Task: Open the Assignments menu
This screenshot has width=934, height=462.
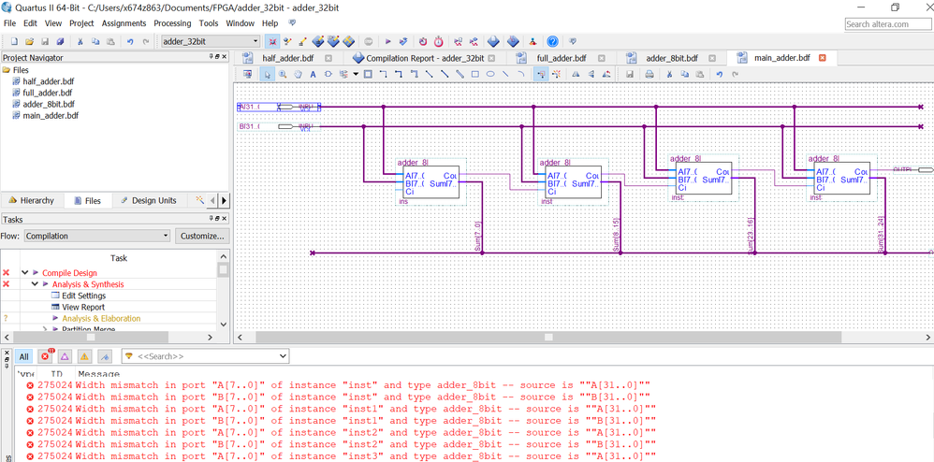Action: pos(124,23)
